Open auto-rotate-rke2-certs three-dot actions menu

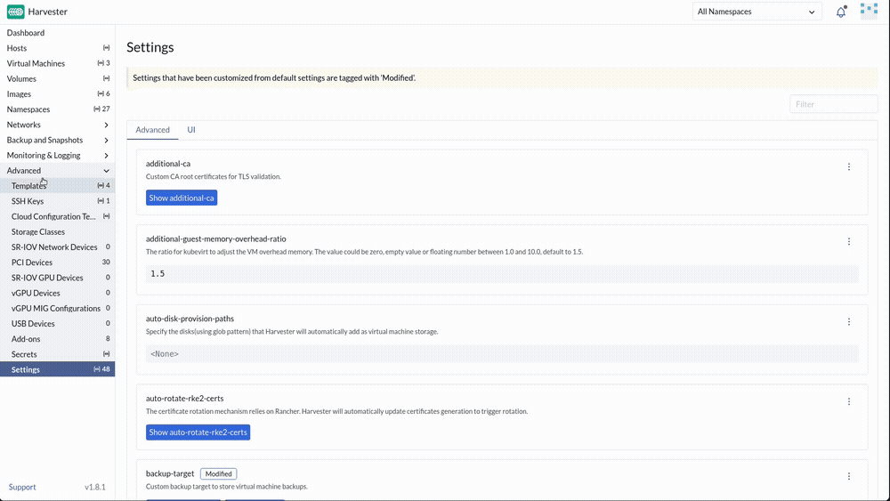pos(848,401)
